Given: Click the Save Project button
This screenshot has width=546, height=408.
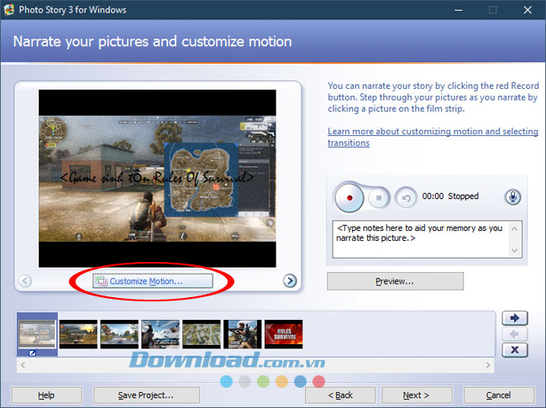Looking at the screenshot, I should pyautogui.click(x=146, y=395).
